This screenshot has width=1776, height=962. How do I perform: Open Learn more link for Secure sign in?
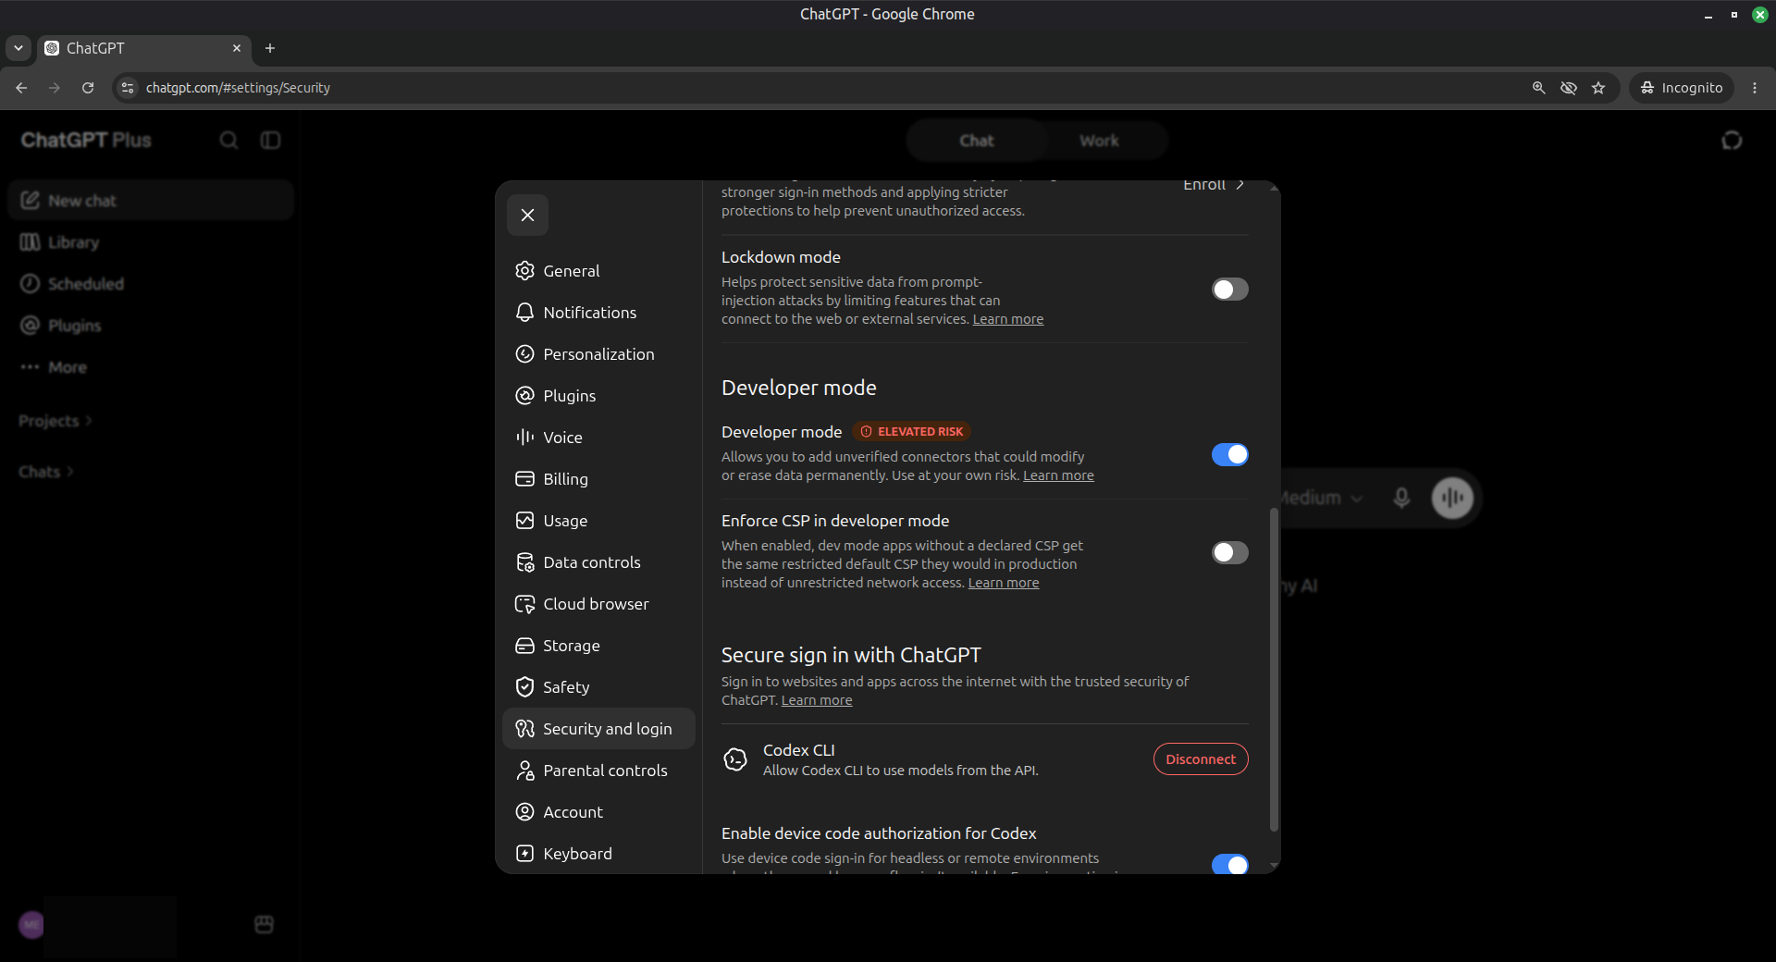[817, 700]
